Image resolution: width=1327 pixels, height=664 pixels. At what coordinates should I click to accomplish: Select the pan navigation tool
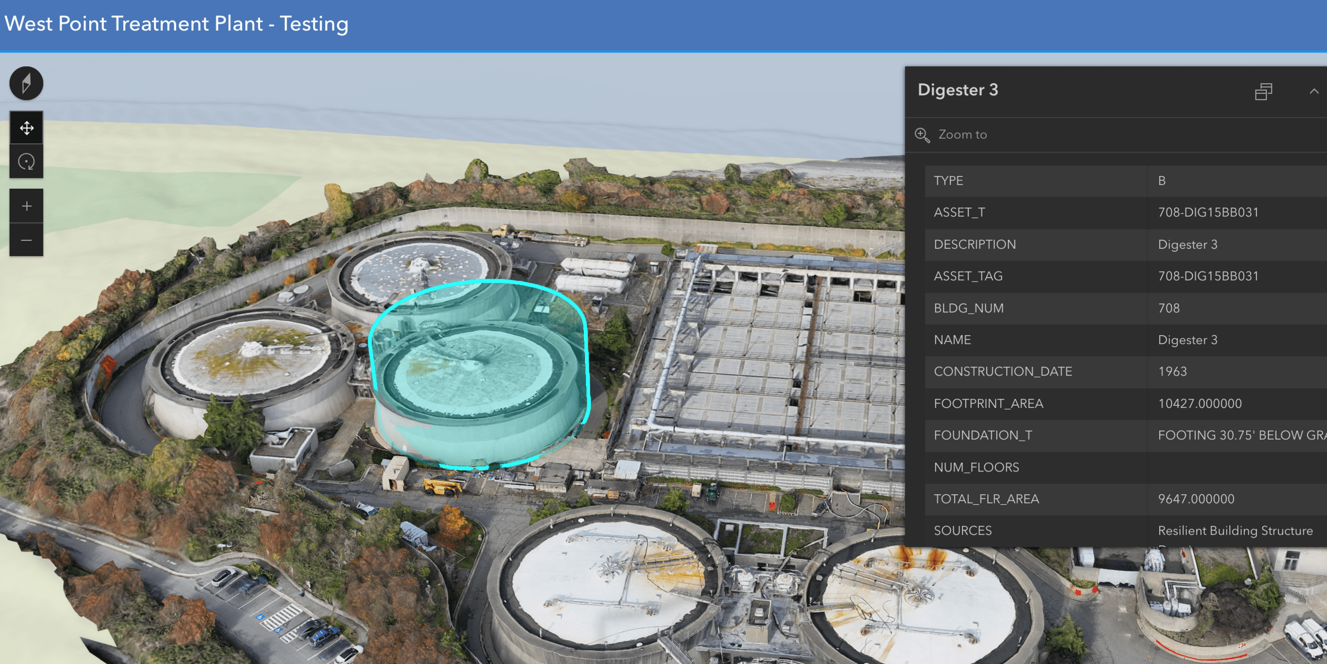26,128
